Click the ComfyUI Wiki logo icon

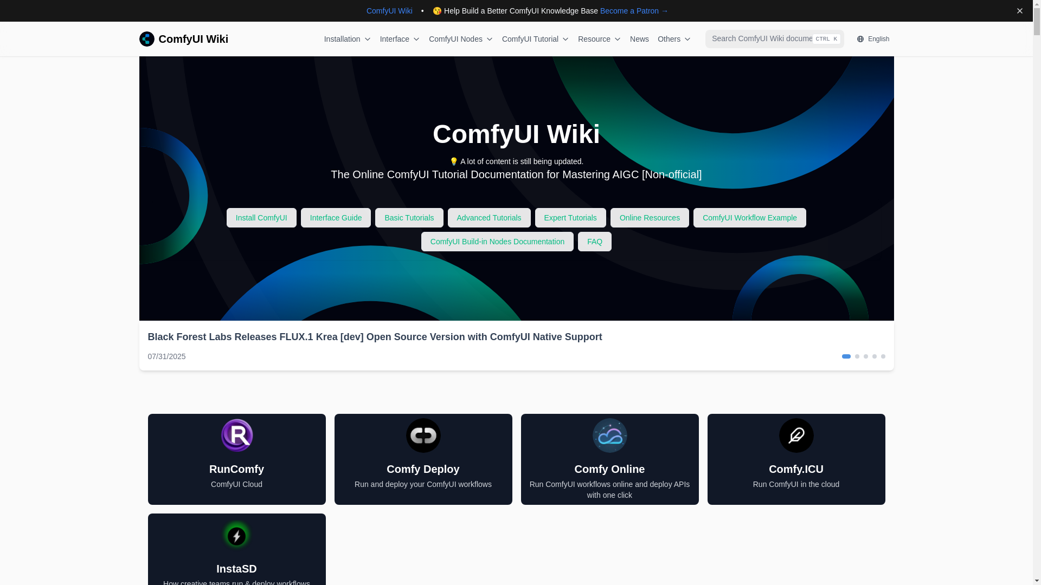(146, 39)
